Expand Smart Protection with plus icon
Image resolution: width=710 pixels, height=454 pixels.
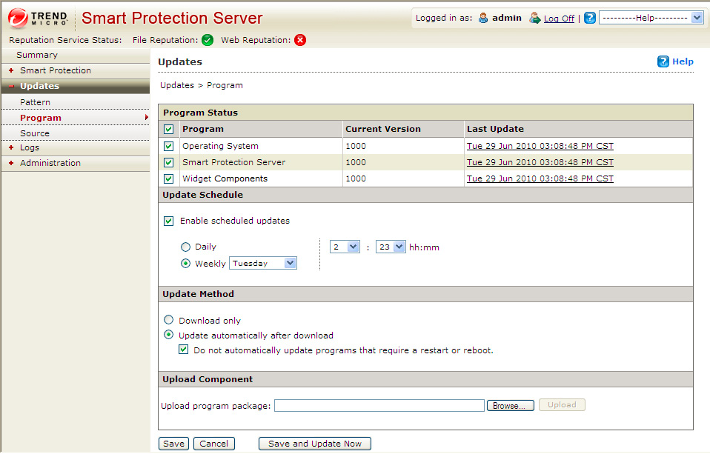pyautogui.click(x=11, y=70)
